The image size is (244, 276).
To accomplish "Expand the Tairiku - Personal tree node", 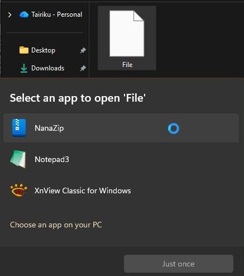I will [9, 15].
